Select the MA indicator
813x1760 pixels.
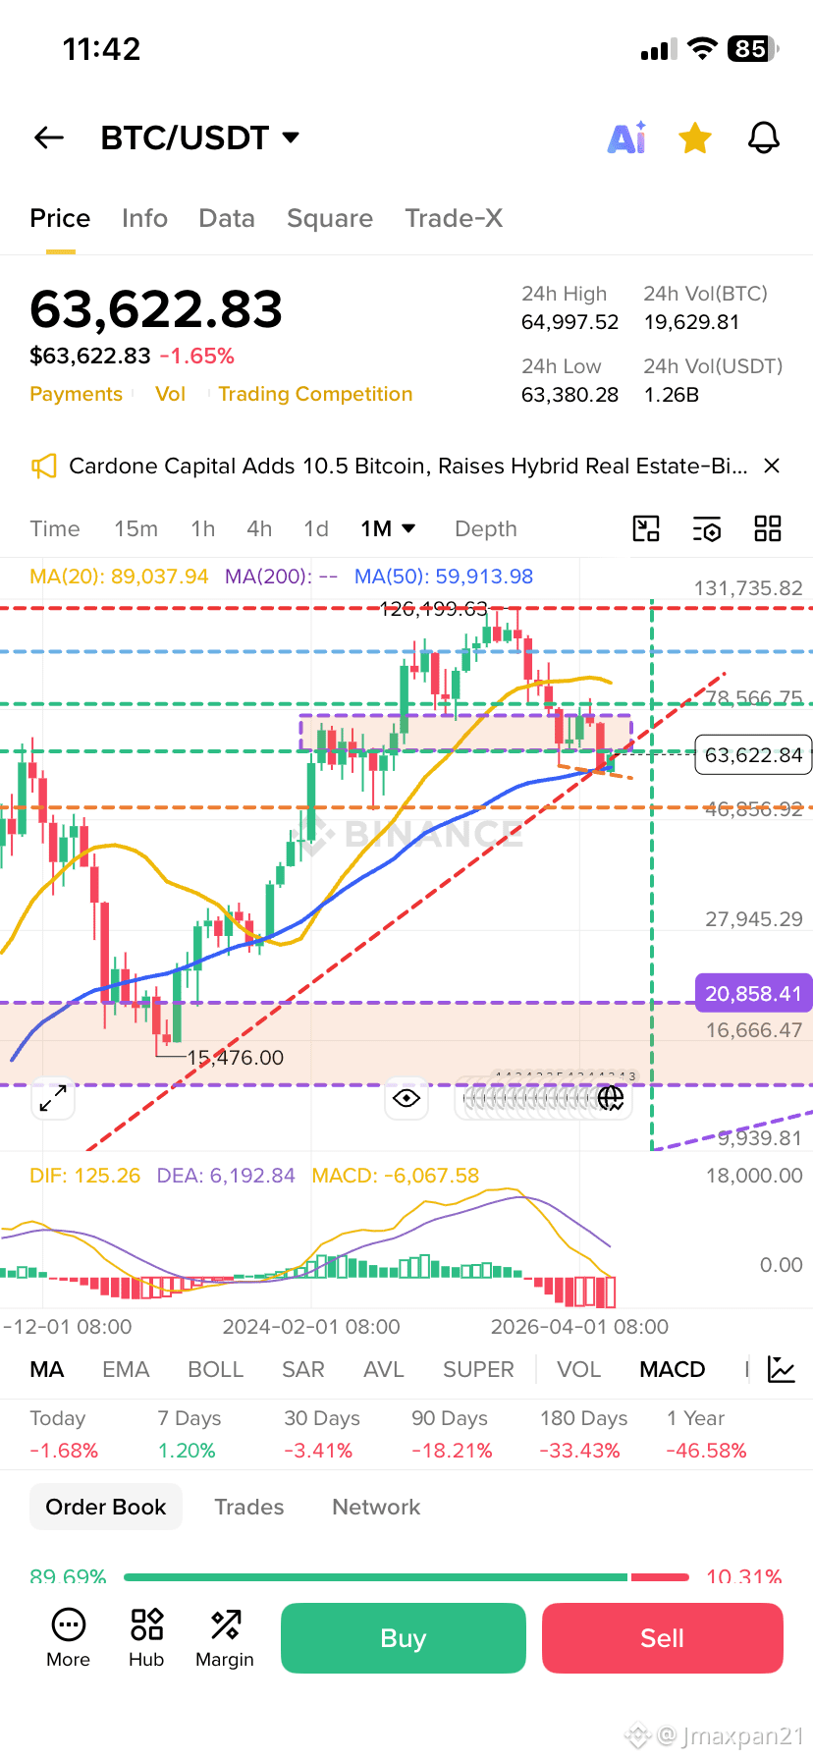point(47,1369)
